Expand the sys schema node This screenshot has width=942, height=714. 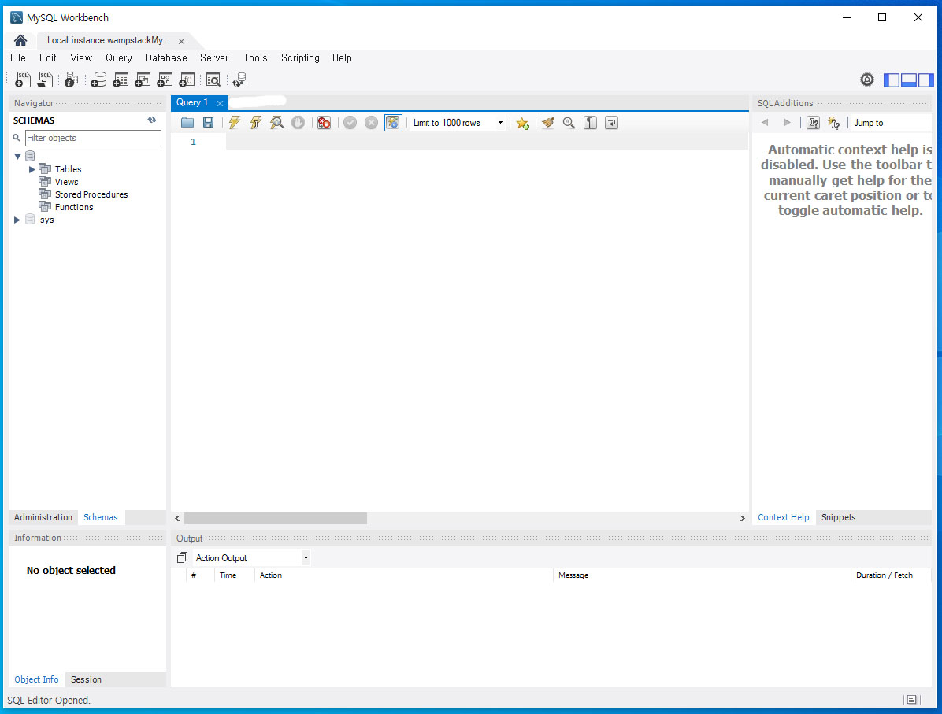(17, 220)
